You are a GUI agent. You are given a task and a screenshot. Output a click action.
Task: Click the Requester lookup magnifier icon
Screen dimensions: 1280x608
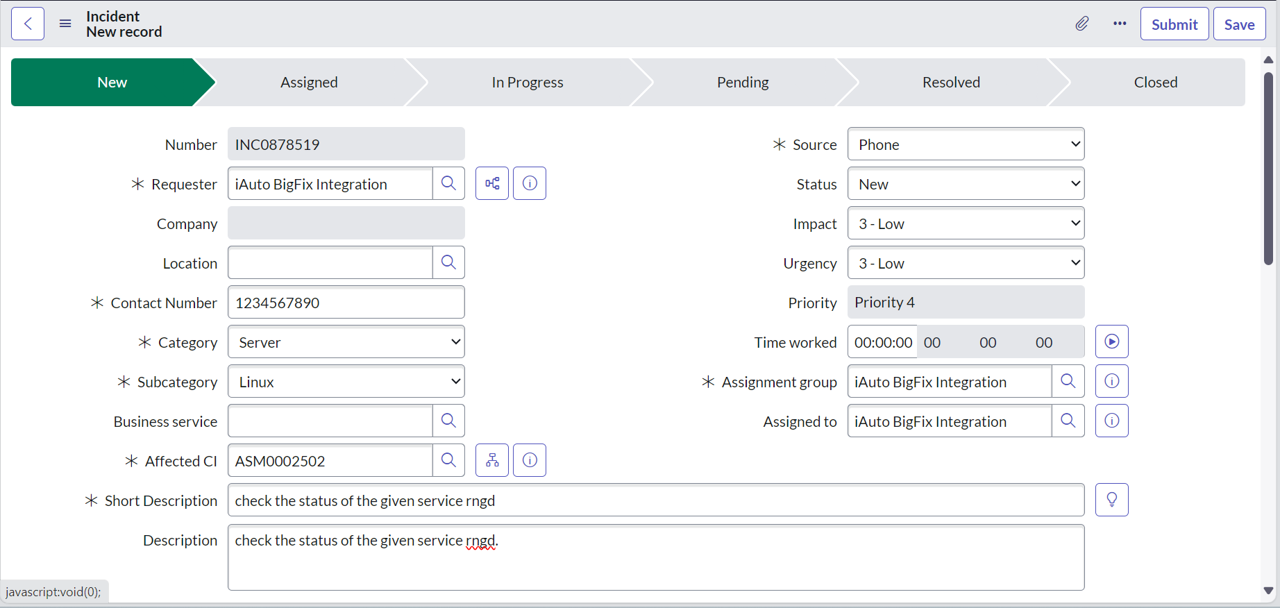click(448, 184)
